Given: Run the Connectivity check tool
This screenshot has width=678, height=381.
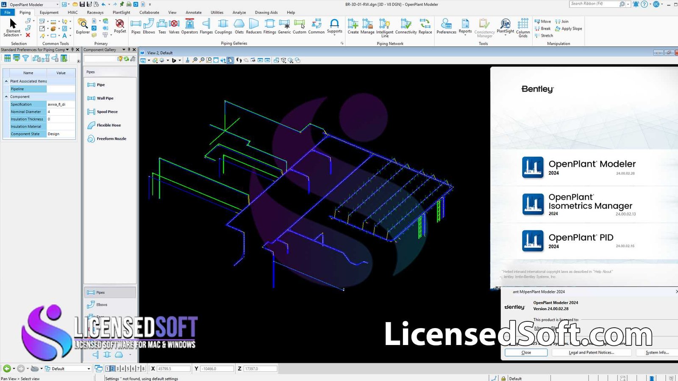Looking at the screenshot, I should pyautogui.click(x=406, y=26).
